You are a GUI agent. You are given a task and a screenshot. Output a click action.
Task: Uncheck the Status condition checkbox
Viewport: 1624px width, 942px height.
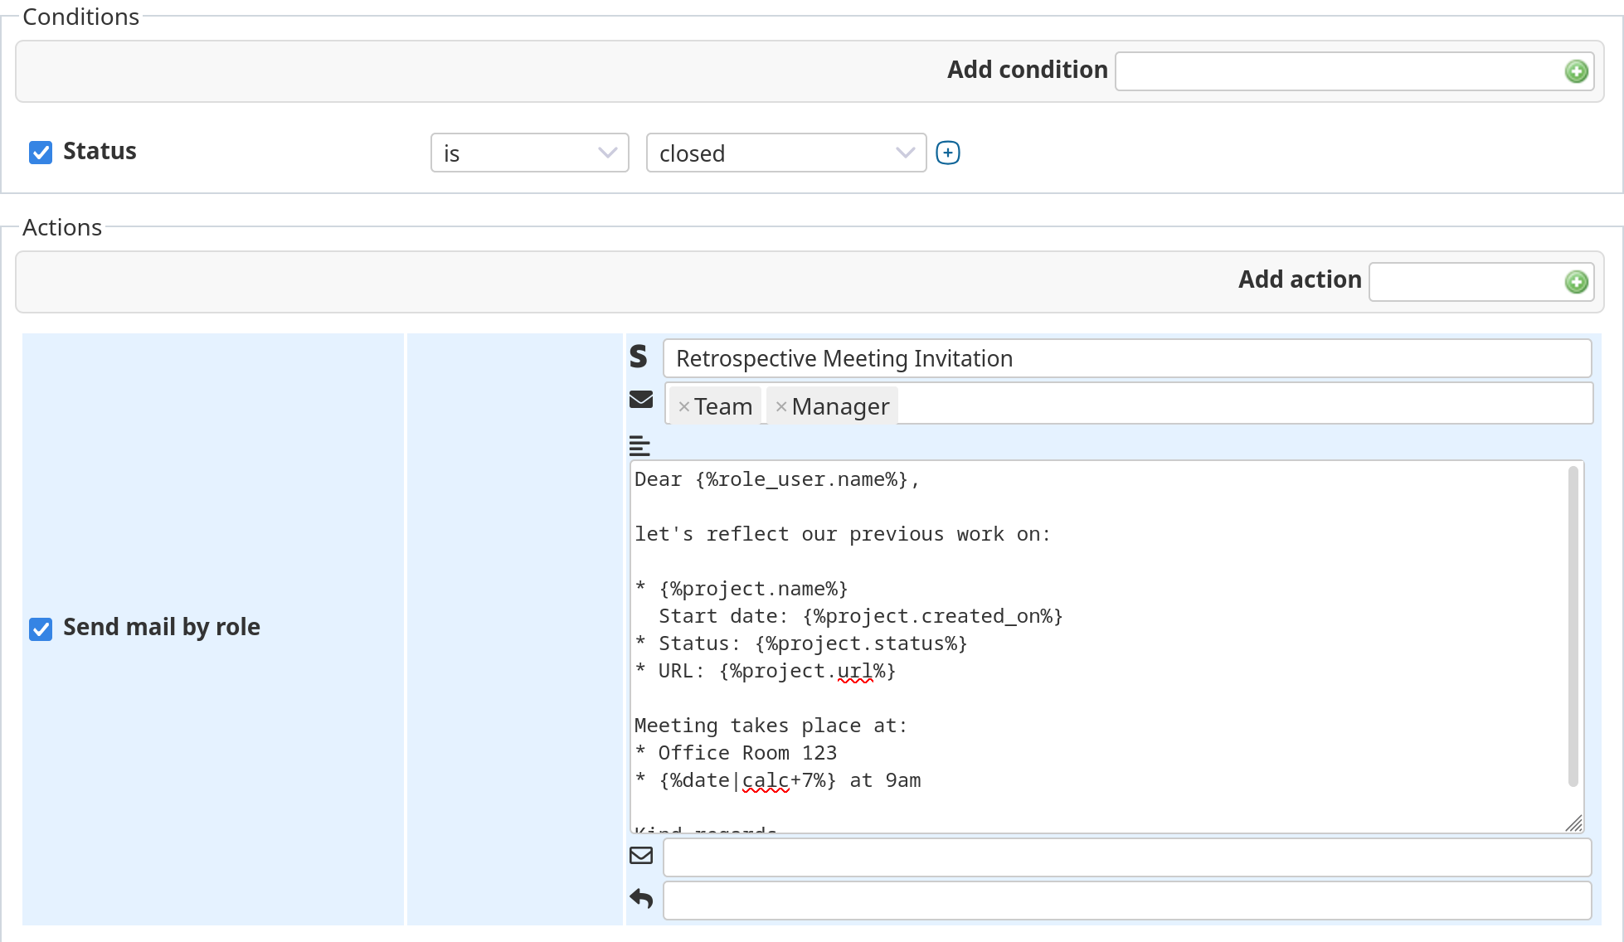(41, 152)
